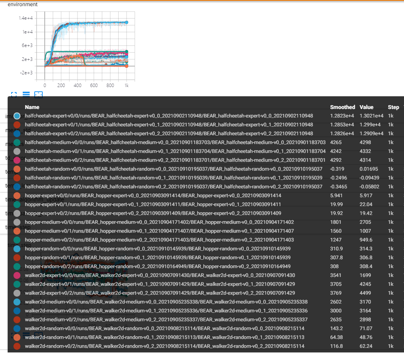404x354 pixels.
Task: Select the walker2d-expert-v0/1 run name
Action: [160, 284]
